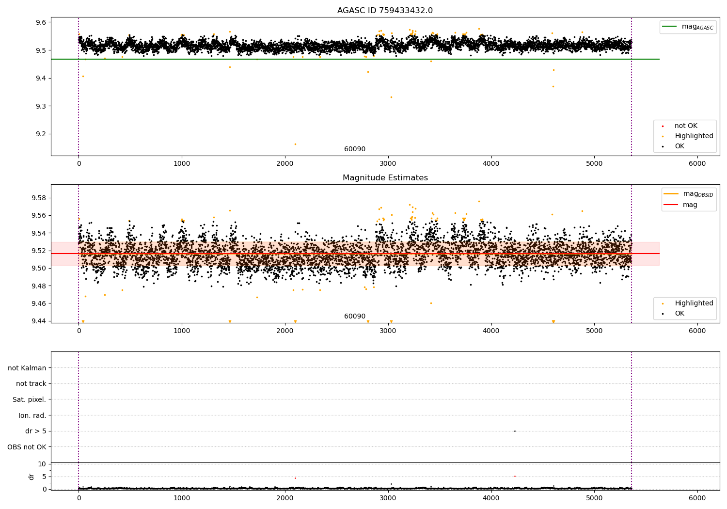Click the green mag AGASC legend entry

[688, 27]
